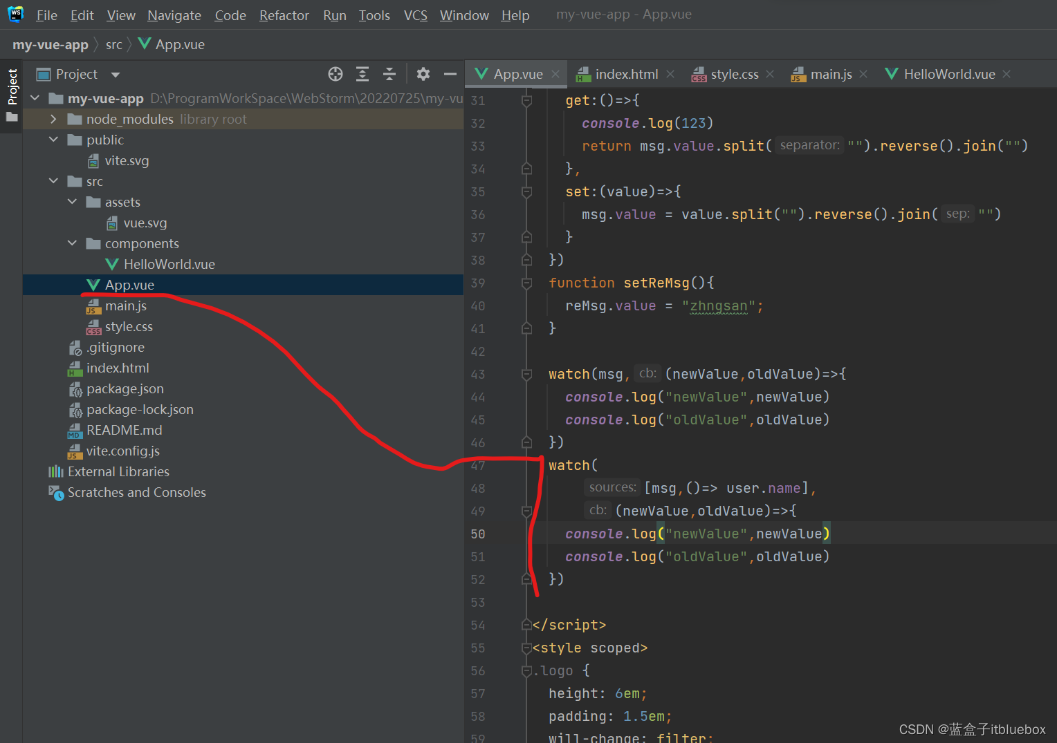Open the Window menu

[464, 15]
